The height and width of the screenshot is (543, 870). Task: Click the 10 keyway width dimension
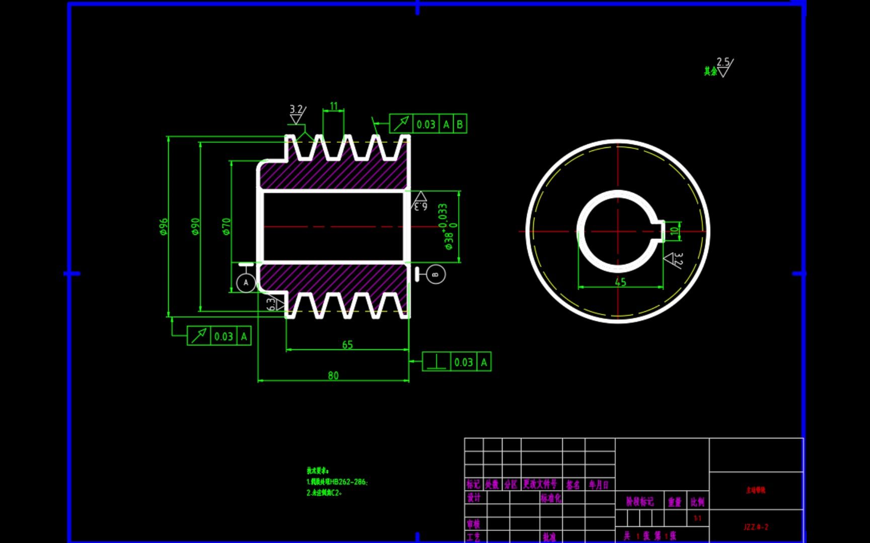point(675,231)
